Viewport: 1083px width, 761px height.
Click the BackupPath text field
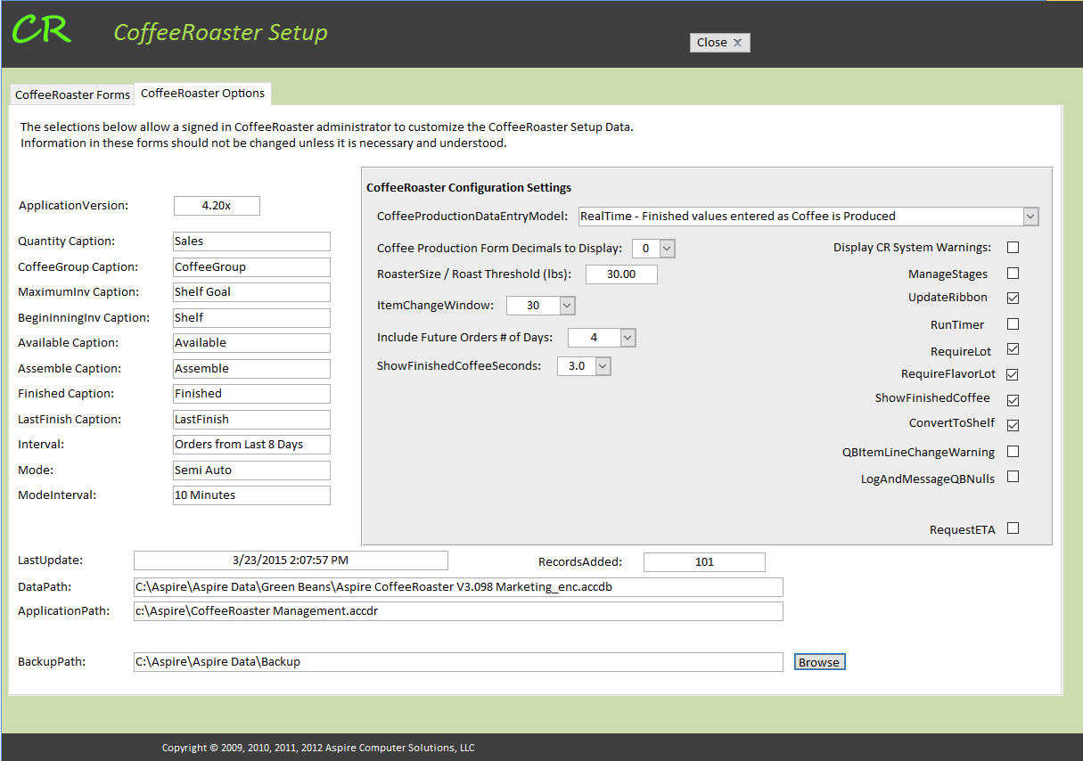click(458, 662)
